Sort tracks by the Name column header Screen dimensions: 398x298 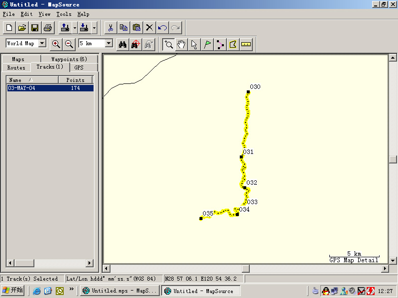[x=32, y=80]
